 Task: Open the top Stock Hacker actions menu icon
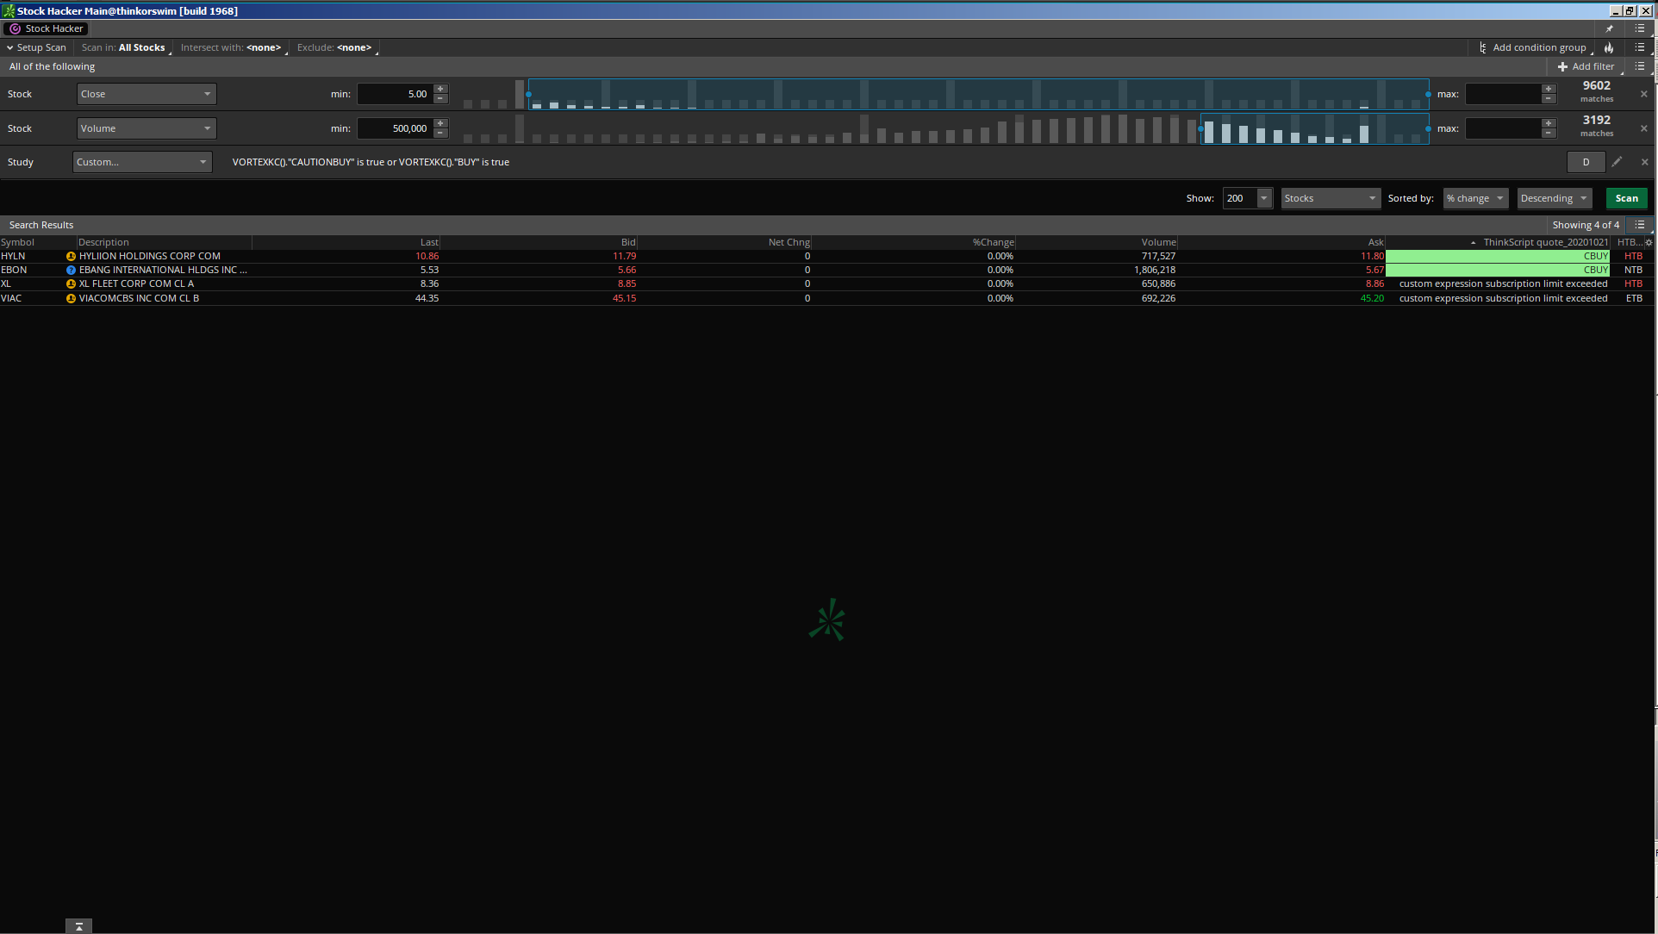(x=1640, y=28)
